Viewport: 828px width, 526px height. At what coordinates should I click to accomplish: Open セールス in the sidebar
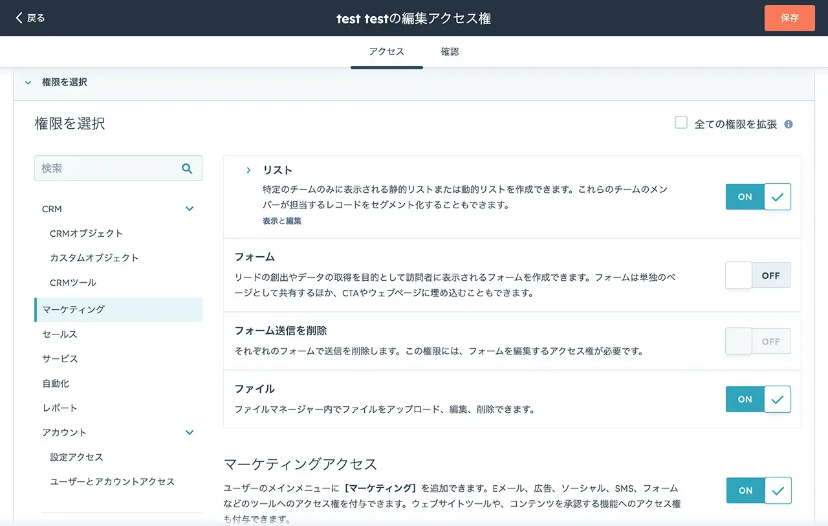(x=60, y=334)
